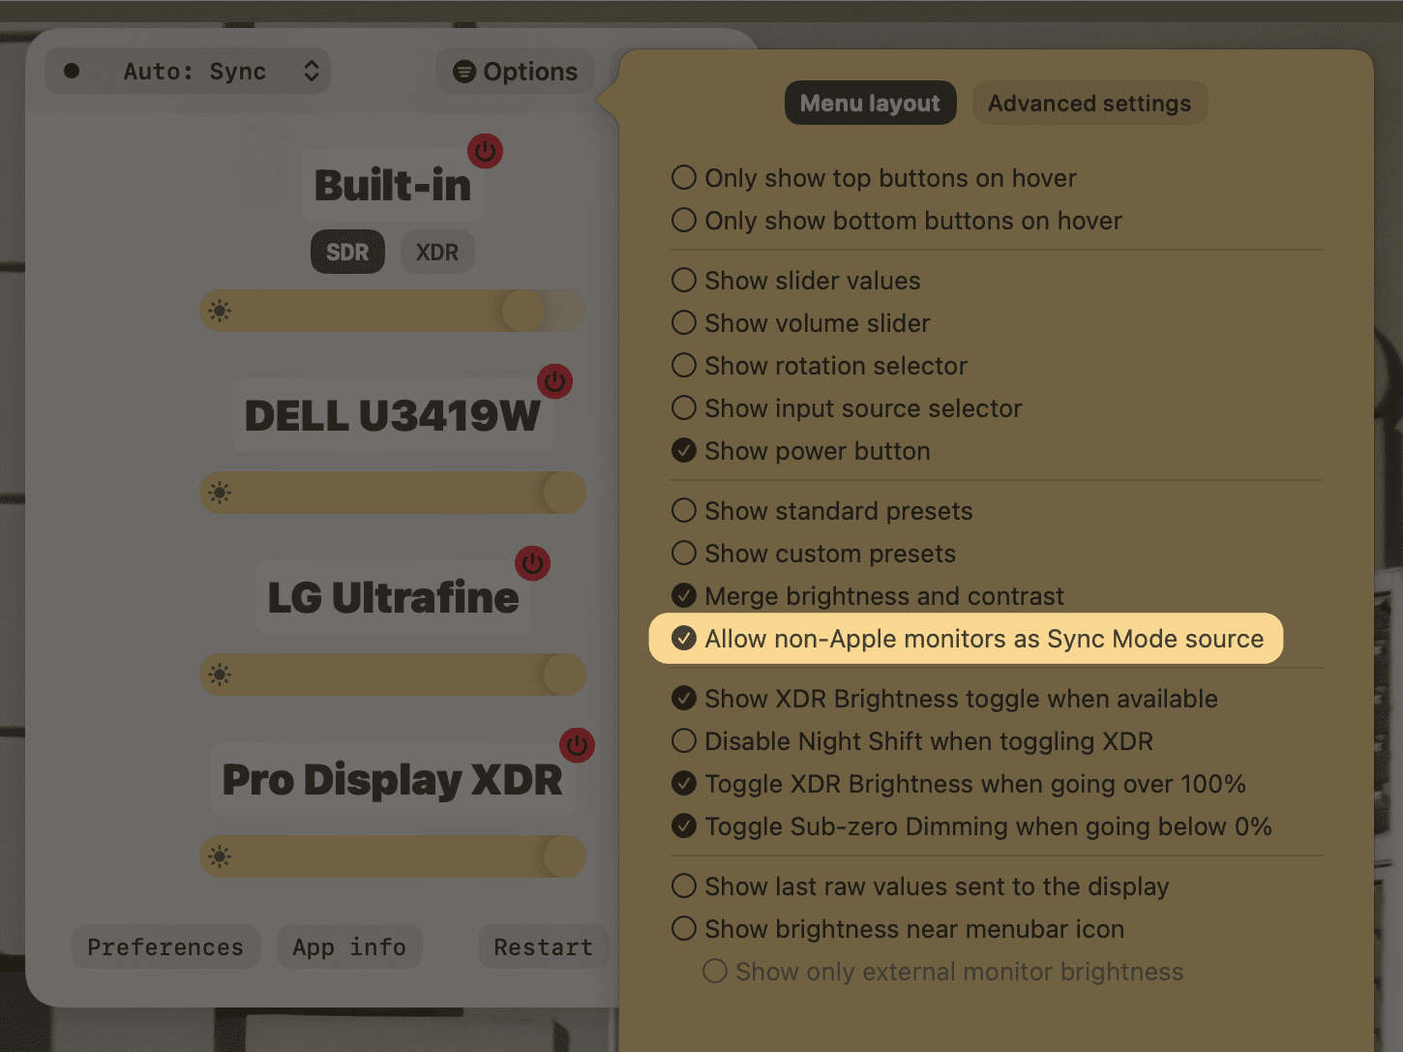
Task: Expand the Options popover button
Action: point(515,72)
